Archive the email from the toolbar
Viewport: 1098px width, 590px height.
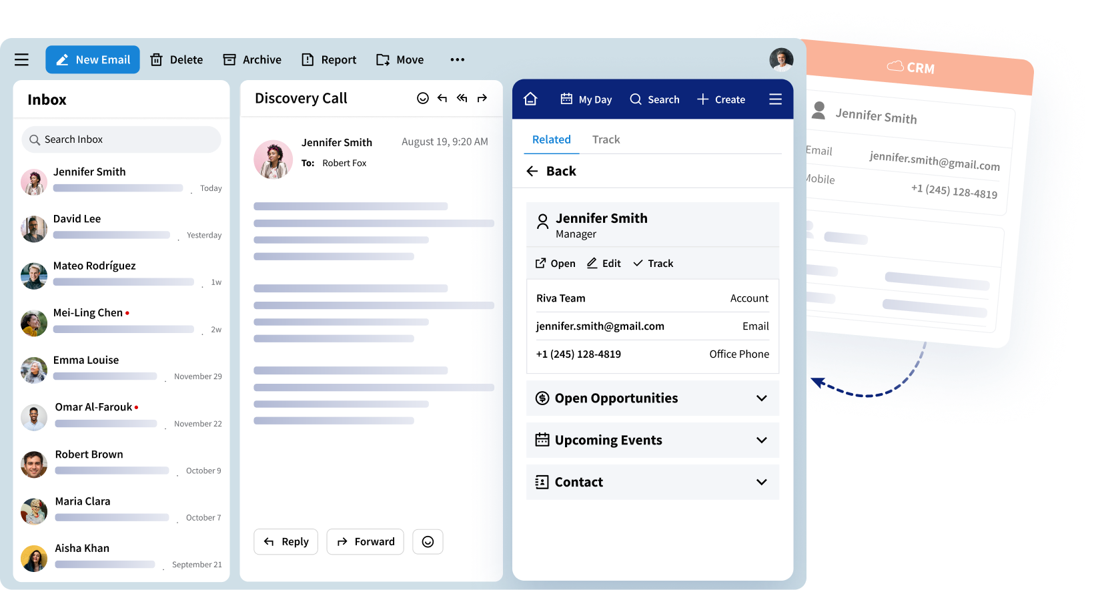[252, 59]
